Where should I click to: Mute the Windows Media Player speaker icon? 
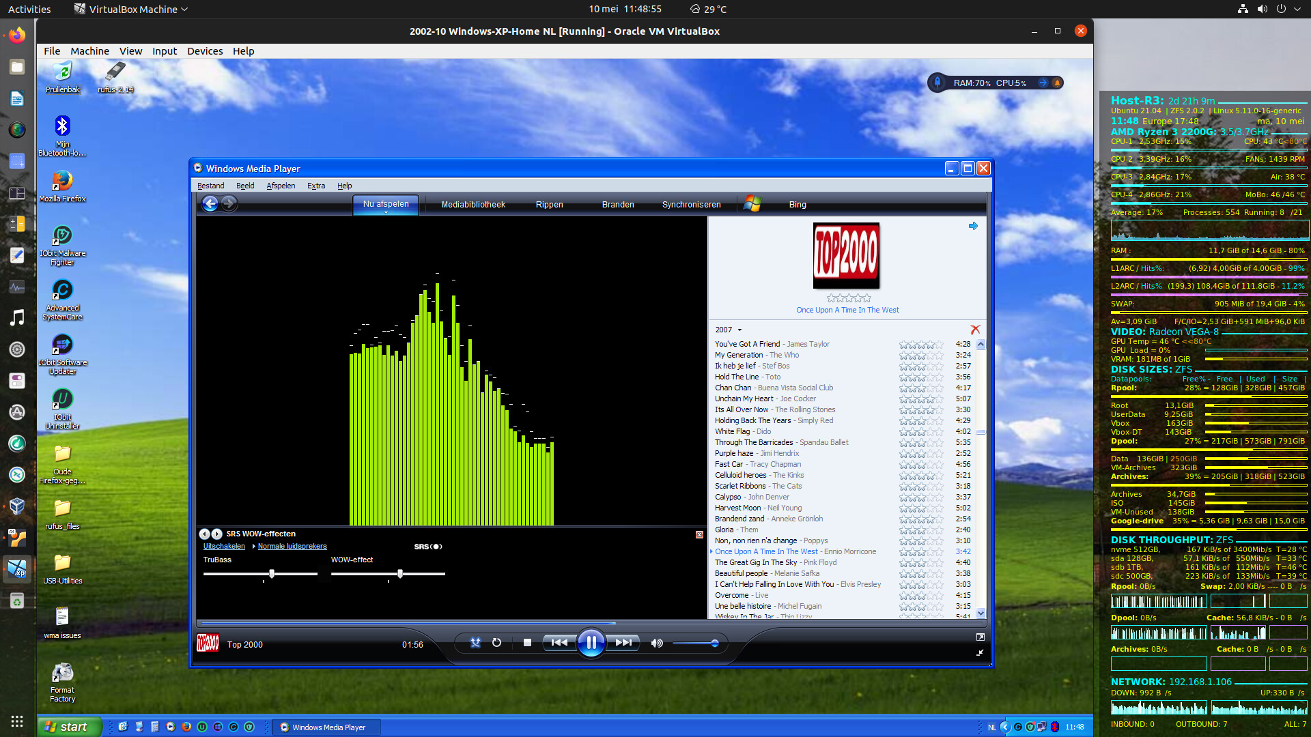[x=657, y=643]
